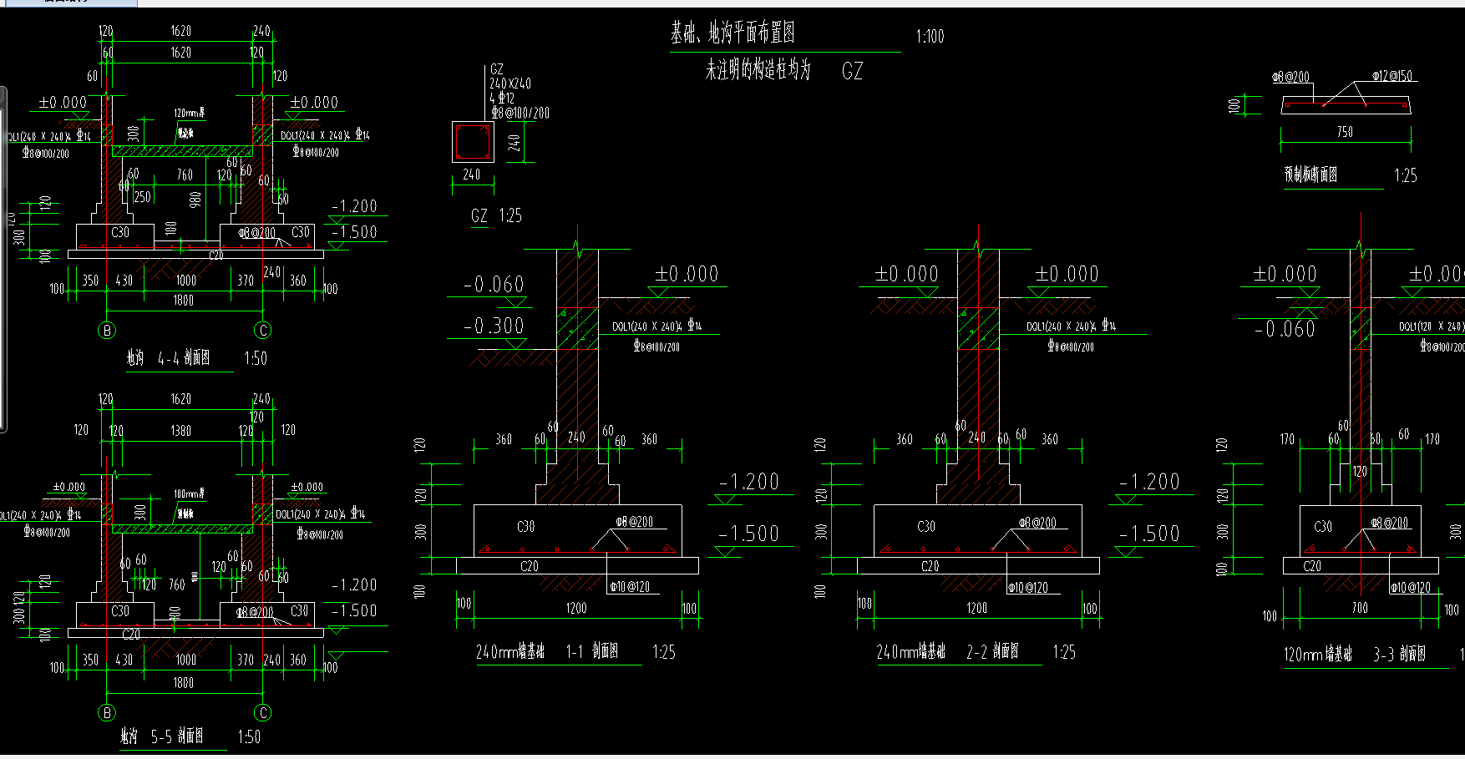Click the 240mm墙基础 1-1 剖面图 caption
Image resolution: width=1465 pixels, height=759 pixels.
[547, 652]
